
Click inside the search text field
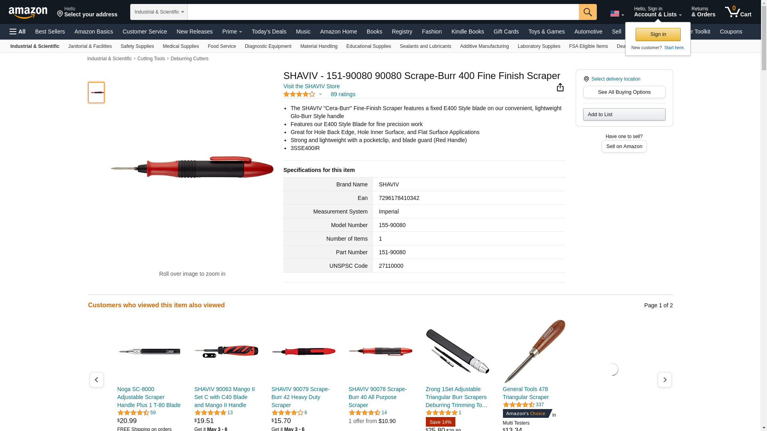pos(383,12)
